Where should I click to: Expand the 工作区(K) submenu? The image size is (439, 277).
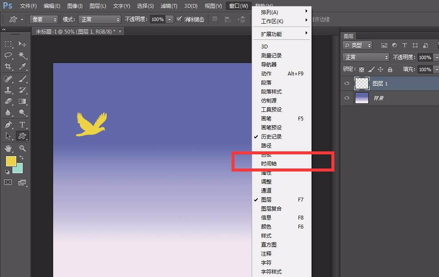click(282, 21)
